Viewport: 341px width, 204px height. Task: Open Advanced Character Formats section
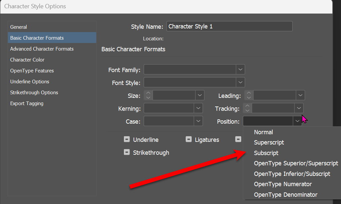[x=42, y=49]
